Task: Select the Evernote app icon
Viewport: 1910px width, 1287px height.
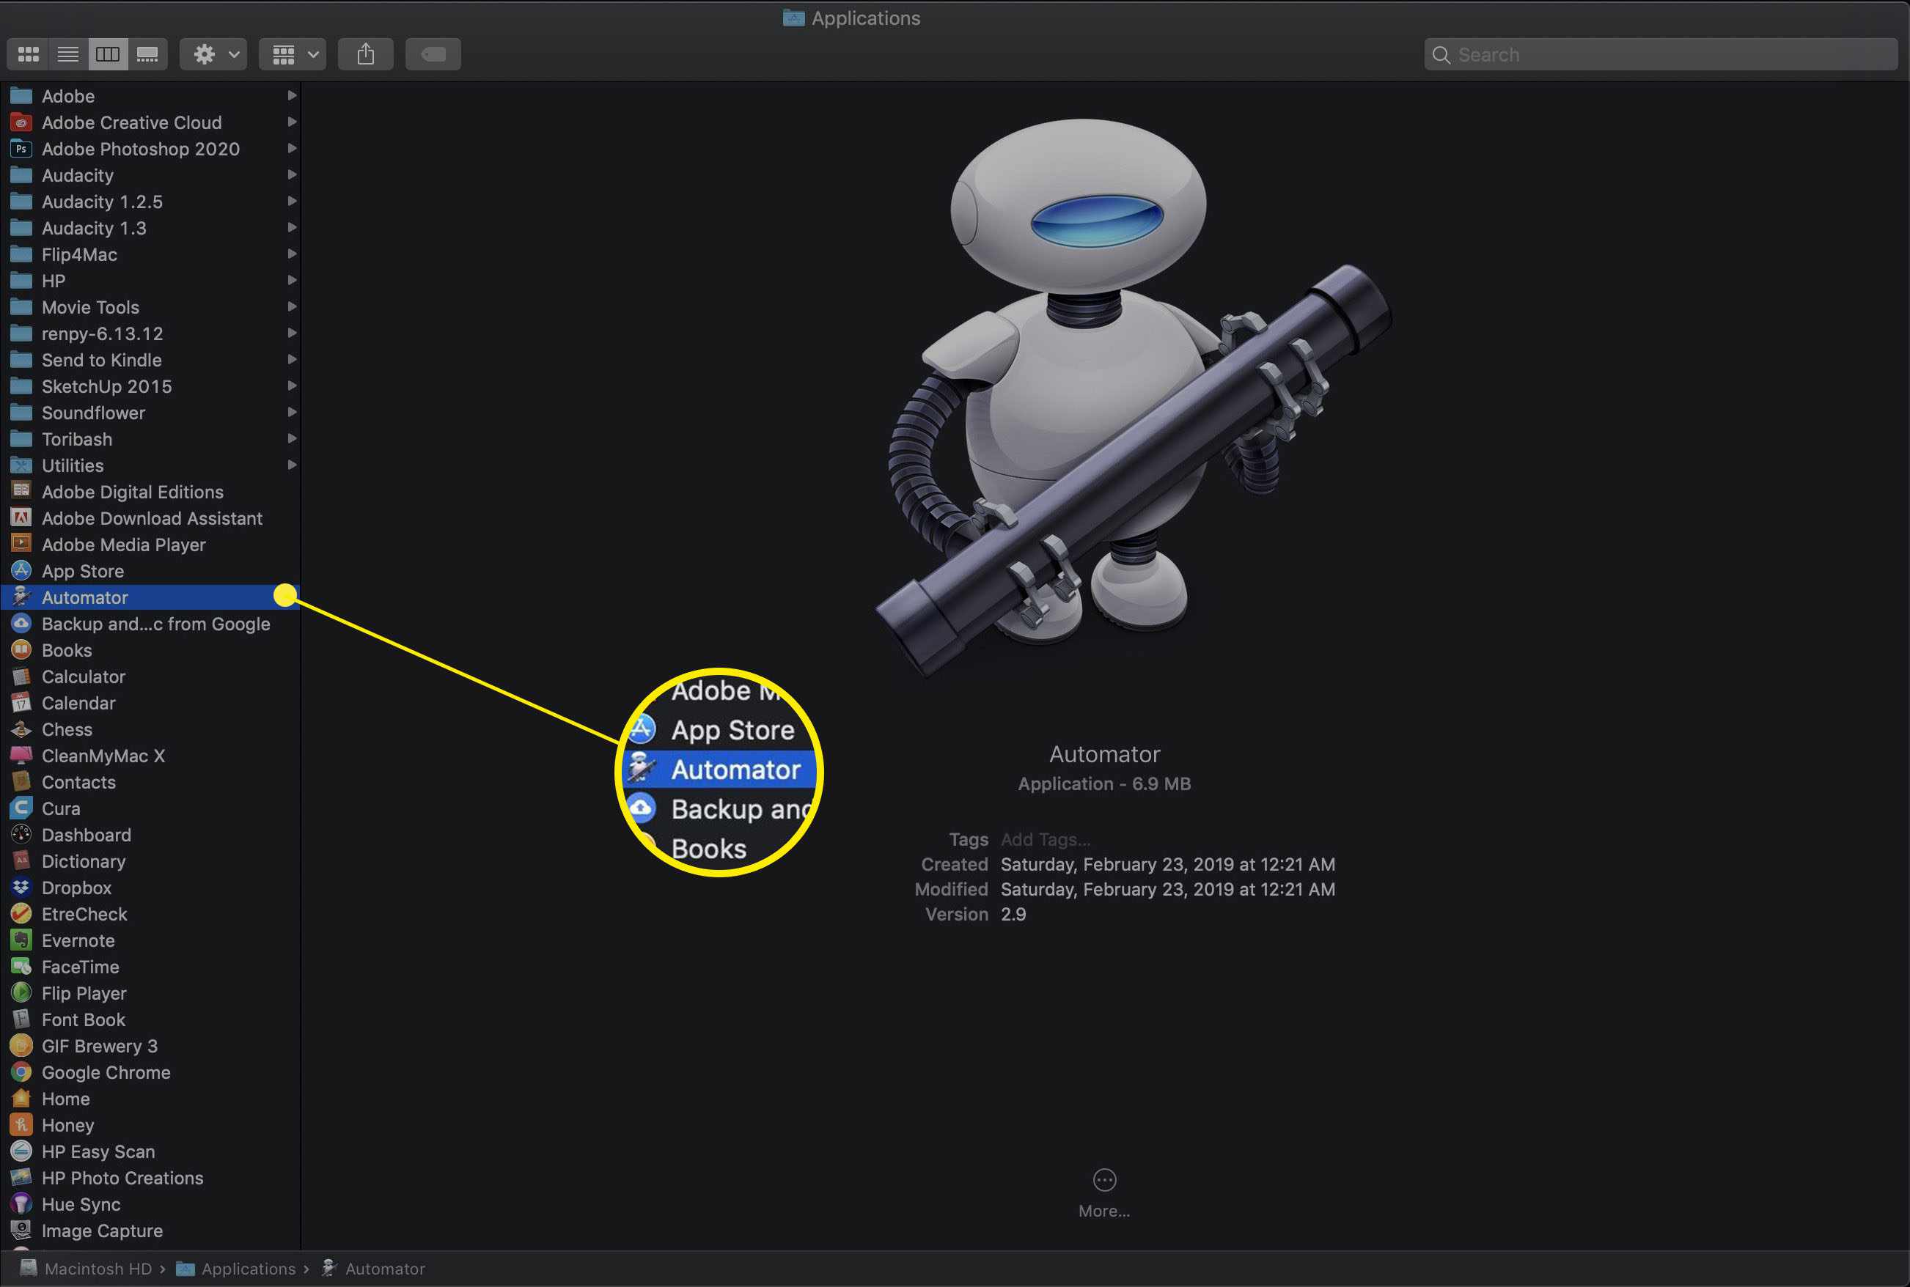Action: 21,940
